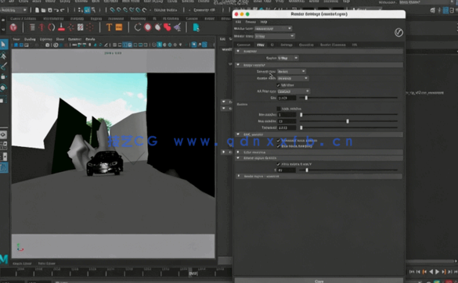Click the orange T type tool shelf icon
Image resolution: width=458 pixels, height=283 pixels.
(x=109, y=27)
